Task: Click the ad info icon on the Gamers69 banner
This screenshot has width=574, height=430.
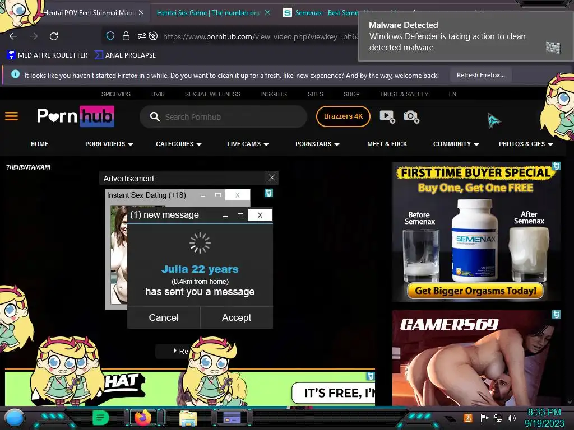Action: pos(556,314)
